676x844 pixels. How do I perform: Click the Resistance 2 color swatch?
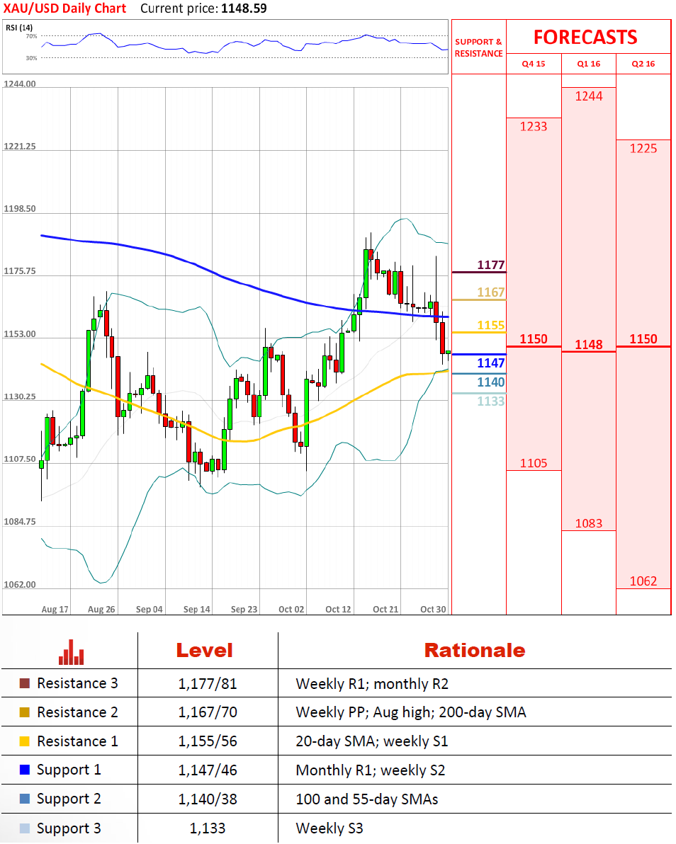[x=24, y=713]
